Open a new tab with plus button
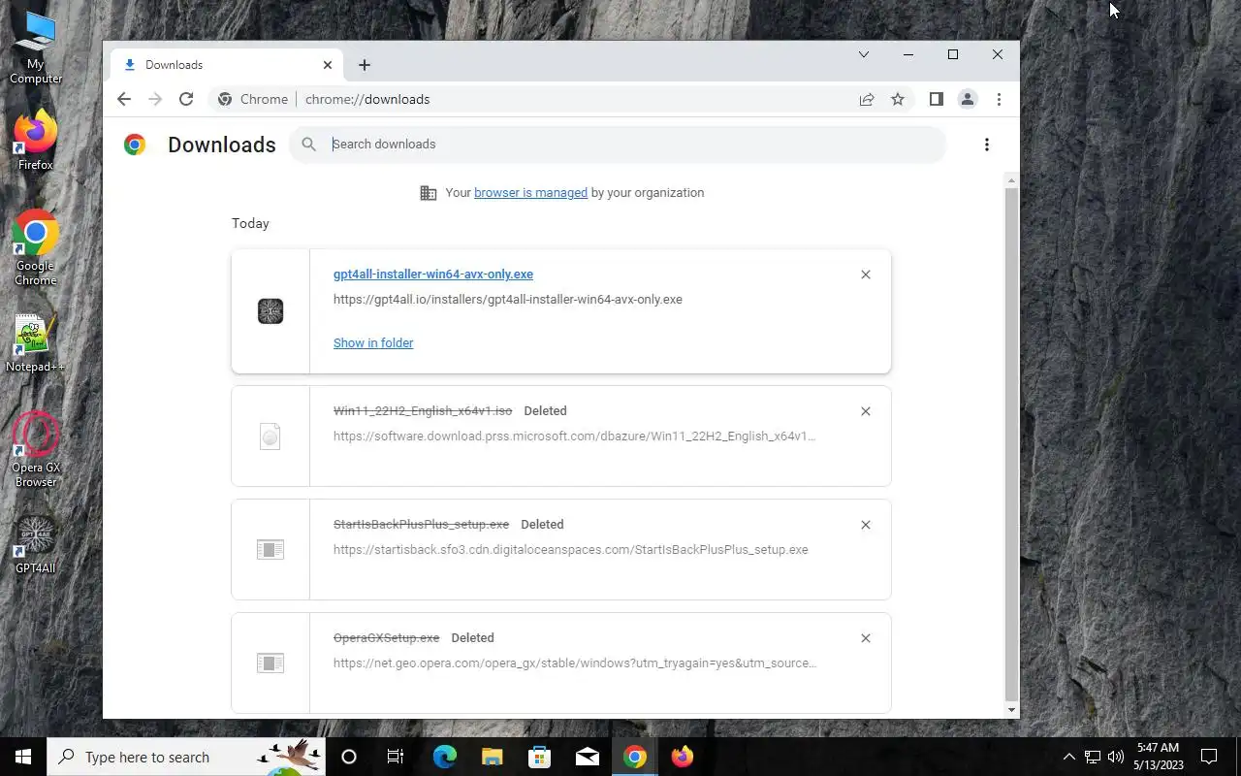1241x776 pixels. click(365, 65)
